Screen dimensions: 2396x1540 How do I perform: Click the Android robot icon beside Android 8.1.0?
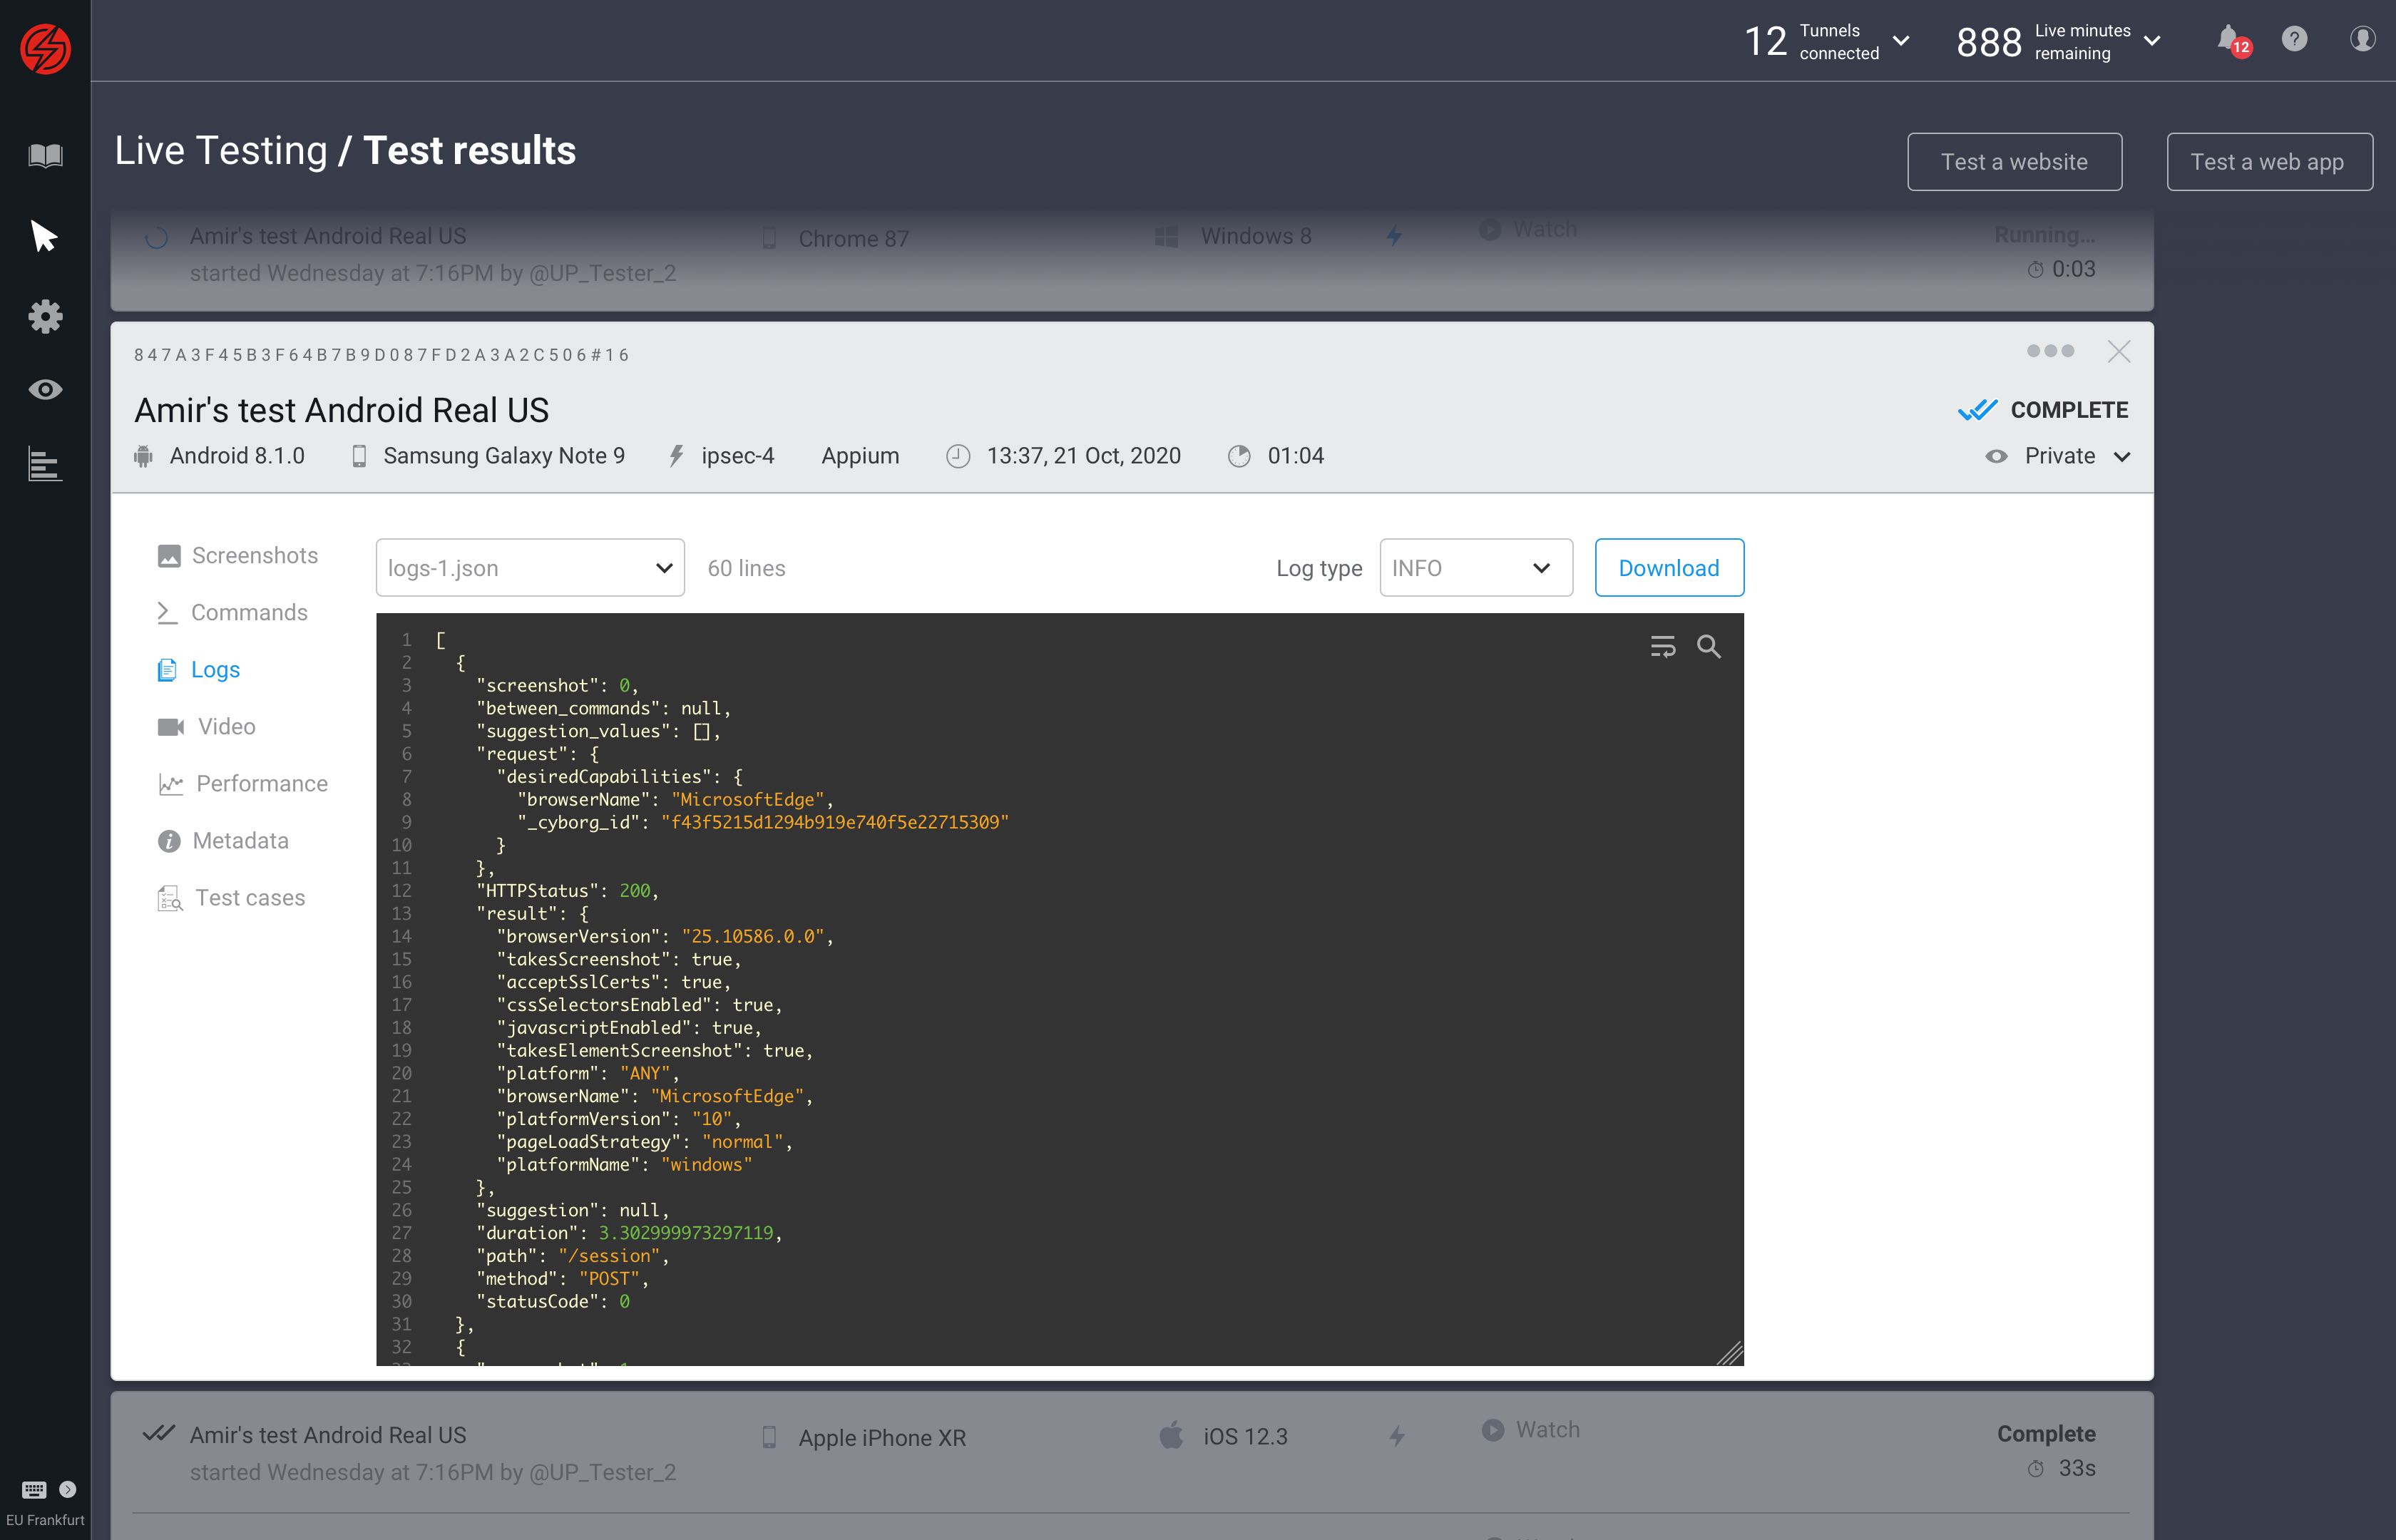[143, 456]
